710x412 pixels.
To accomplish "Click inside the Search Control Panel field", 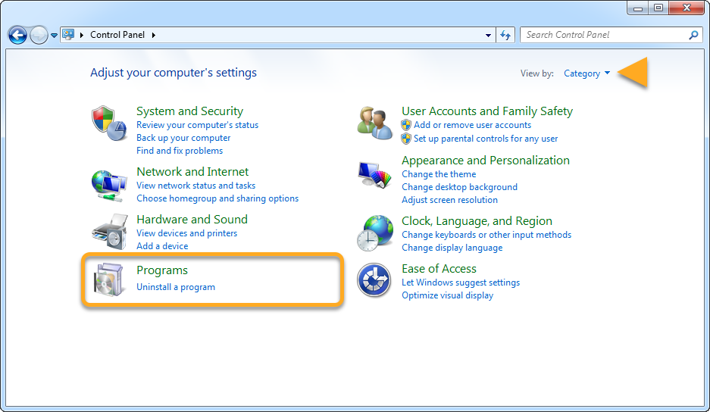I will tap(602, 35).
